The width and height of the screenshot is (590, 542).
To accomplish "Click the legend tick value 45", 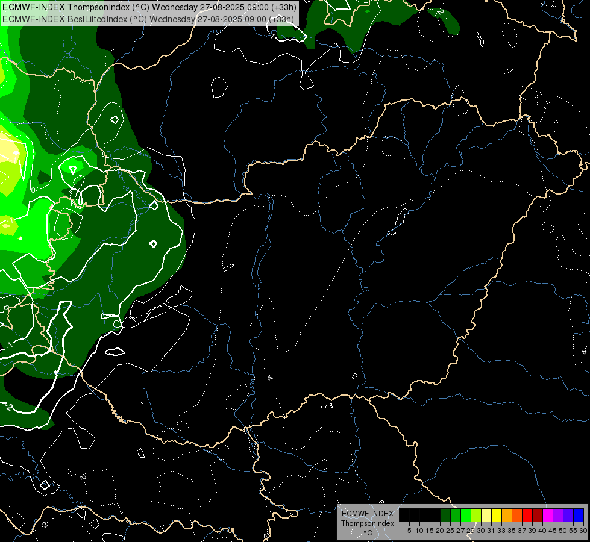I will [553, 531].
